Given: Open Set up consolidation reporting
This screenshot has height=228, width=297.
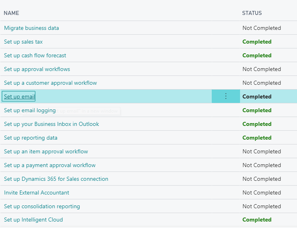Looking at the screenshot, I should 42,207.
